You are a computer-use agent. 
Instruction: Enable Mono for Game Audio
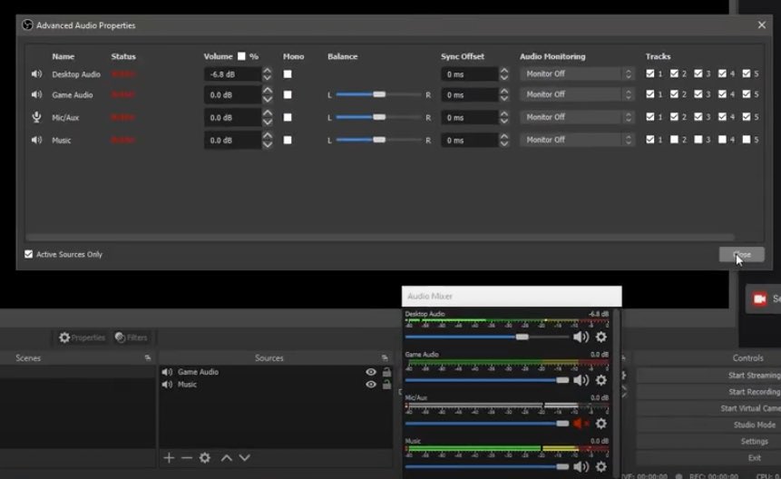[x=288, y=94]
